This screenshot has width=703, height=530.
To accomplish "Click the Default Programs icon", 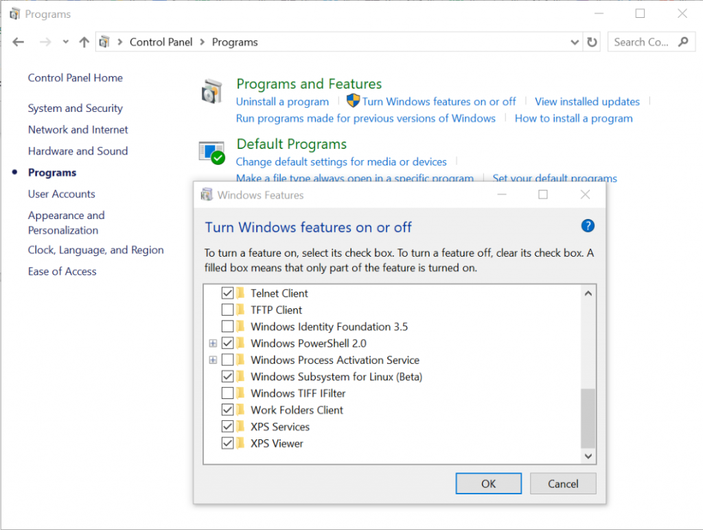I will [x=211, y=153].
